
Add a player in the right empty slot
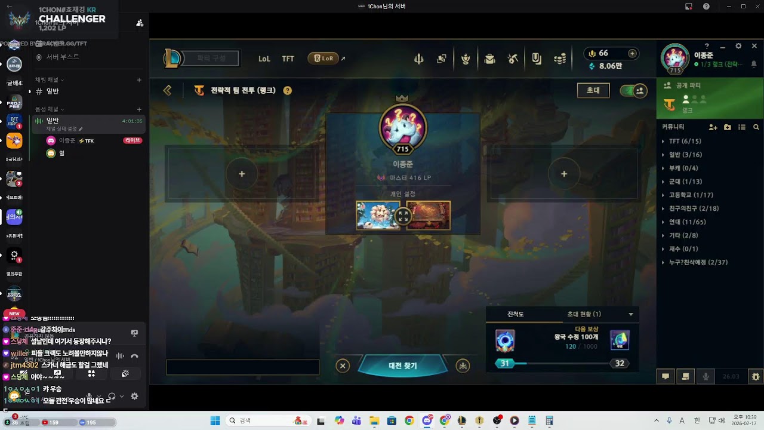564,174
